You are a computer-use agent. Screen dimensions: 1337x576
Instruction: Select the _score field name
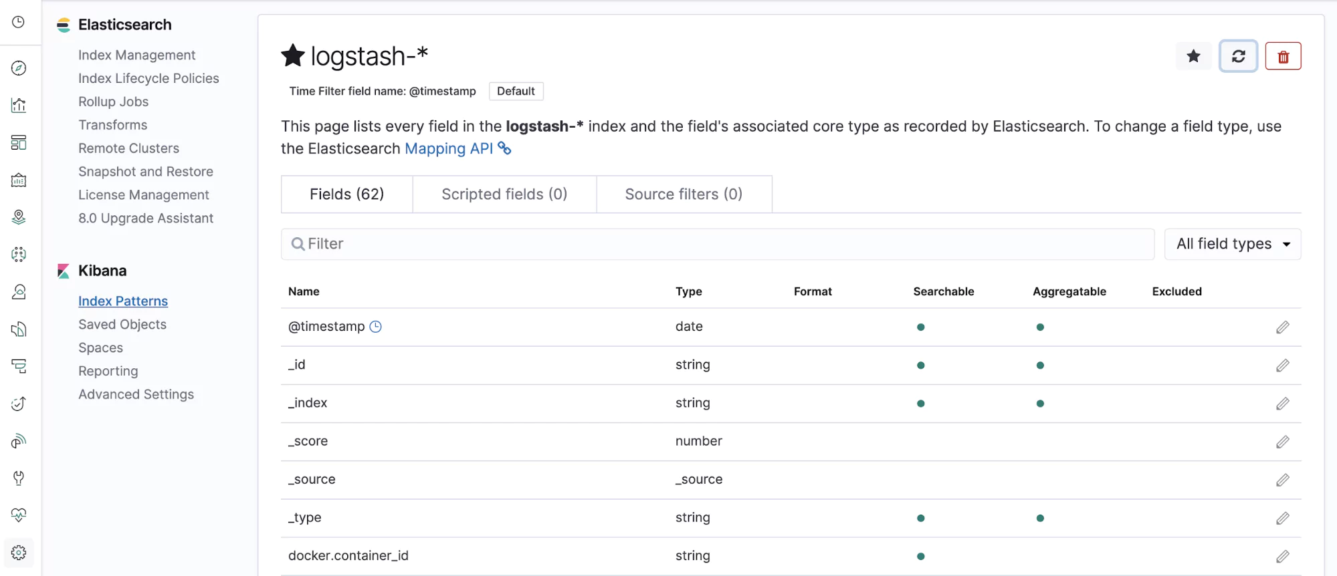pyautogui.click(x=308, y=442)
